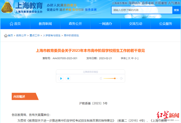
Task: Focus the search input field in the header
Action: 142,10
